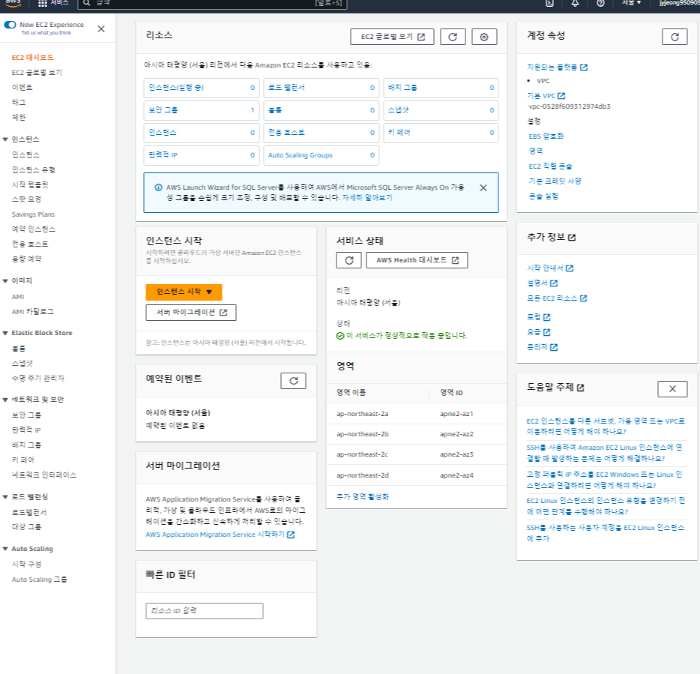Toggle the New EC2 Experience switch
Viewport: 700px width, 674px height.
coord(10,25)
